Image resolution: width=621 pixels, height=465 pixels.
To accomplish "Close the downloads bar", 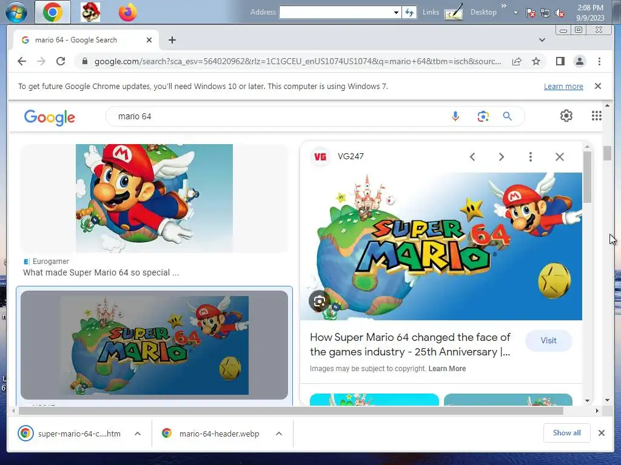I will coord(601,433).
